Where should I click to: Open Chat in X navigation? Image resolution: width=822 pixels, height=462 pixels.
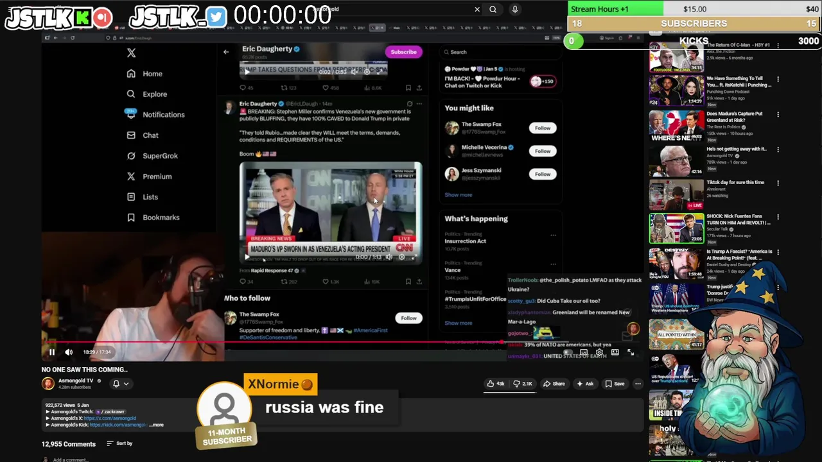[143, 135]
